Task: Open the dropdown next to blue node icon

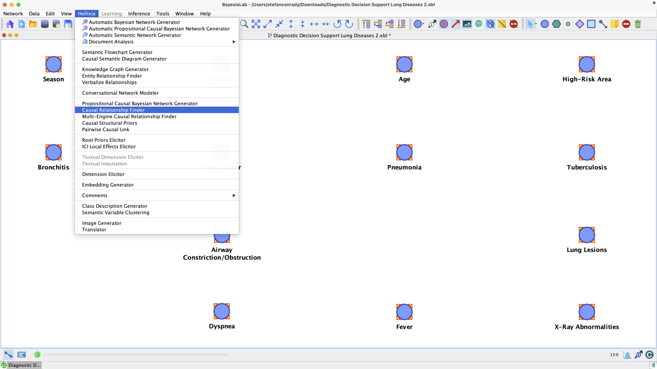Action: (x=424, y=24)
